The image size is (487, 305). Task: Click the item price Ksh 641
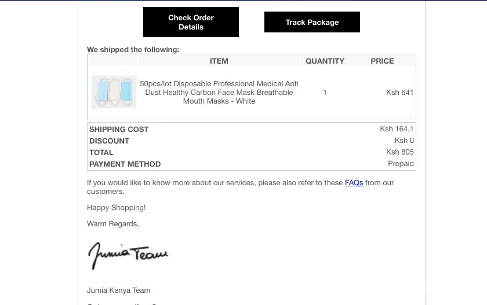click(399, 93)
